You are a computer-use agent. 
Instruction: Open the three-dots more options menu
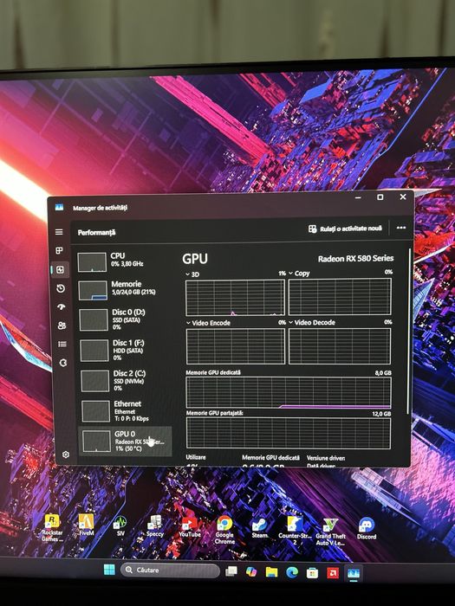401,228
